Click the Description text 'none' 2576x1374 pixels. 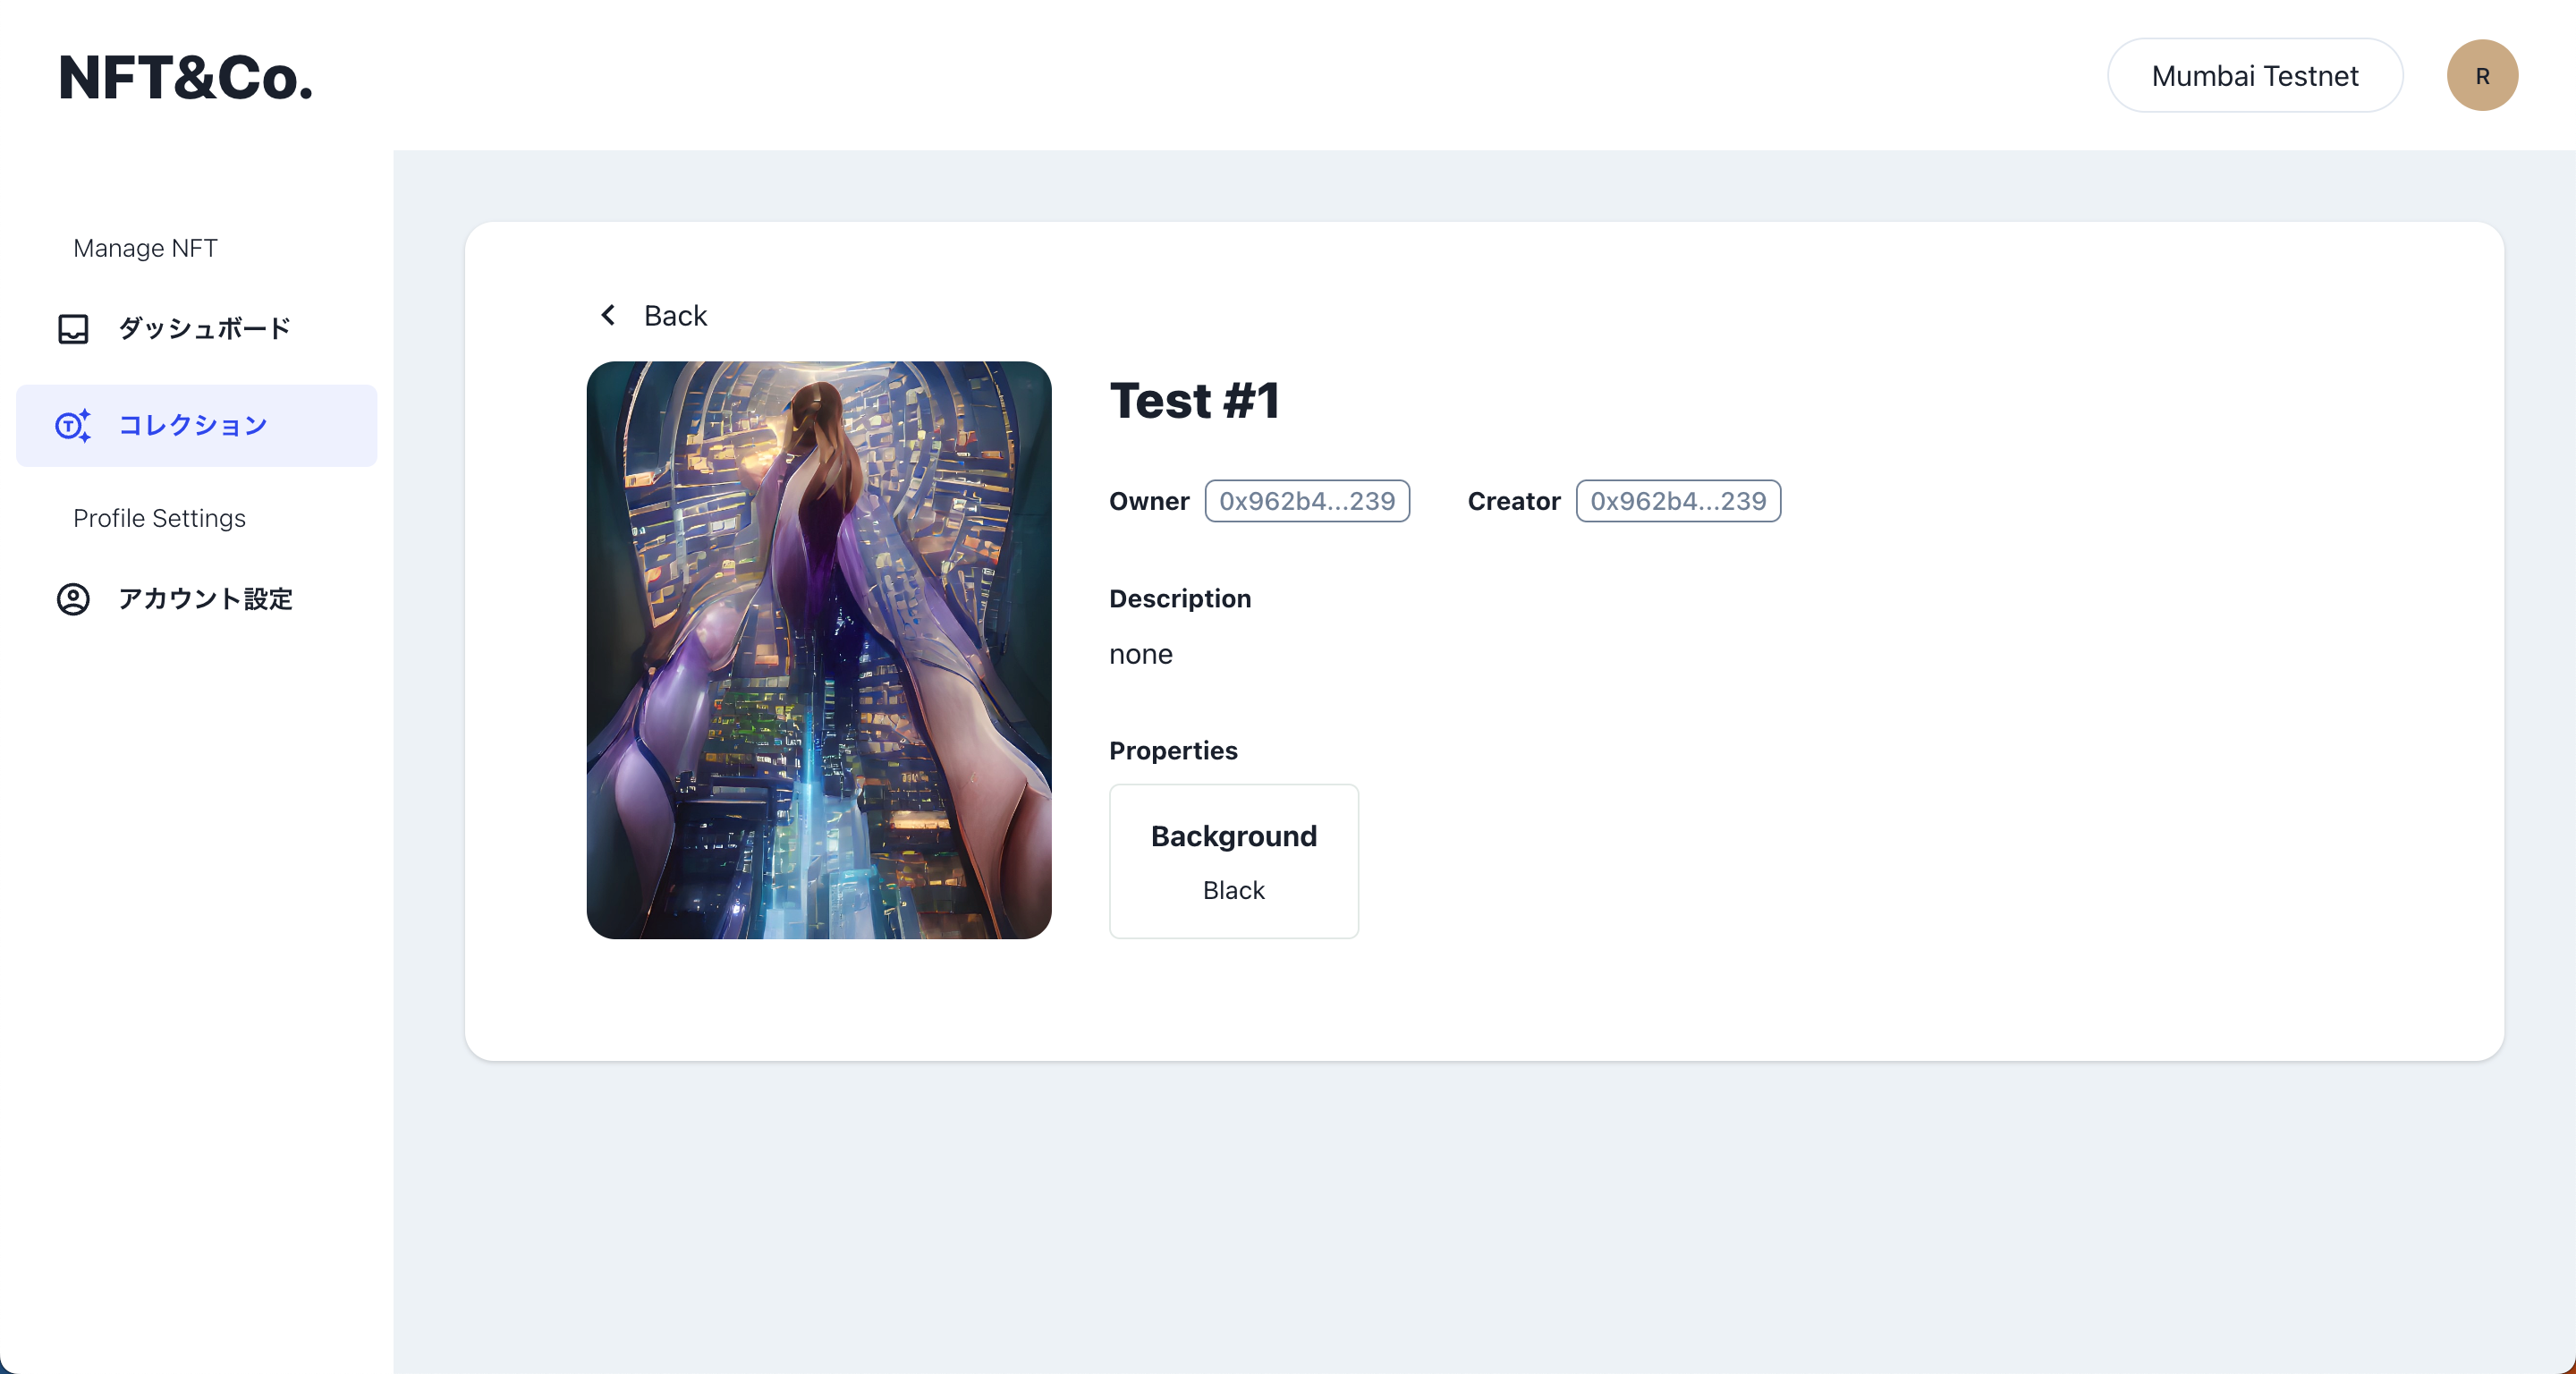click(1140, 654)
